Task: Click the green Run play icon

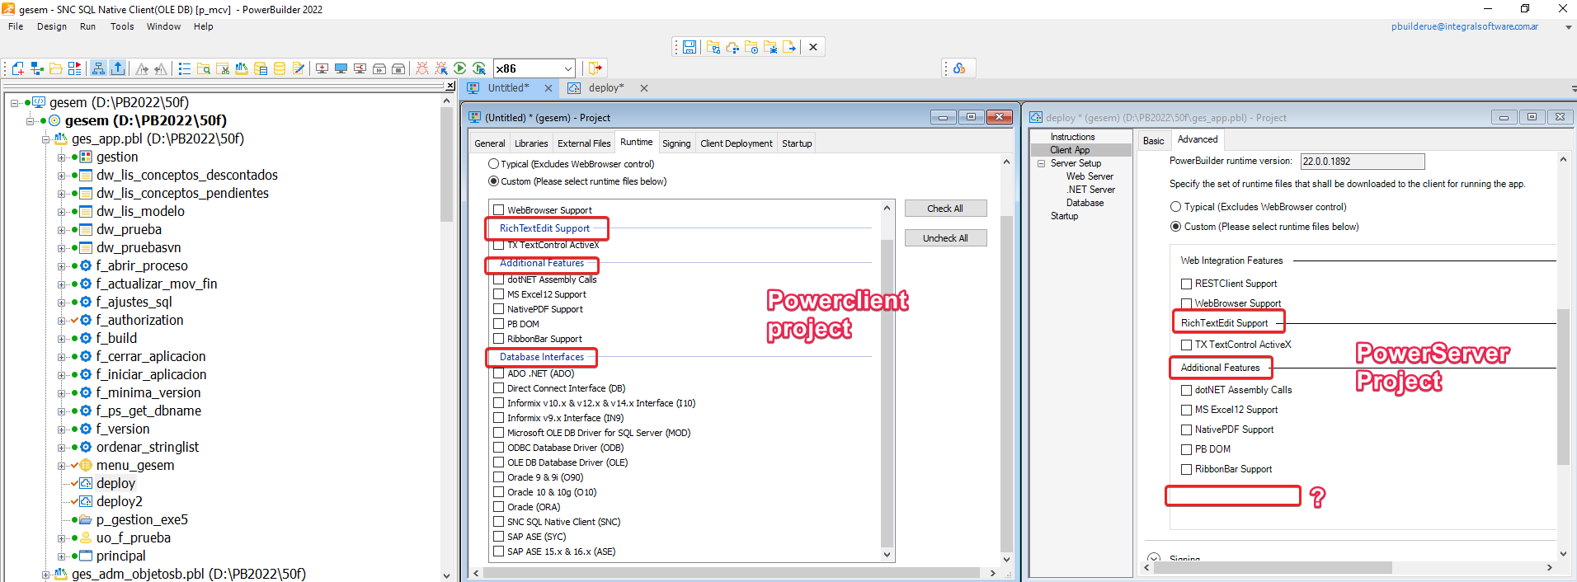Action: [x=459, y=68]
